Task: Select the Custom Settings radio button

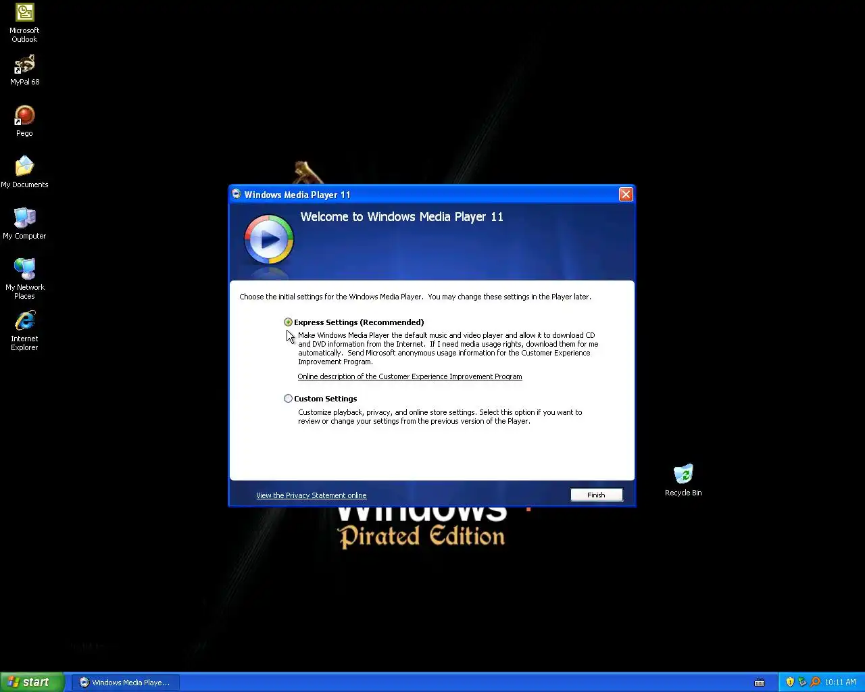Action: pos(288,399)
